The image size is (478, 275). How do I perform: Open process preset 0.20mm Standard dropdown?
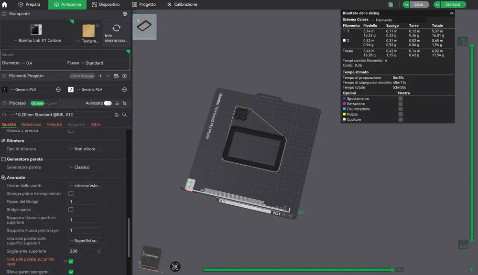[61, 115]
